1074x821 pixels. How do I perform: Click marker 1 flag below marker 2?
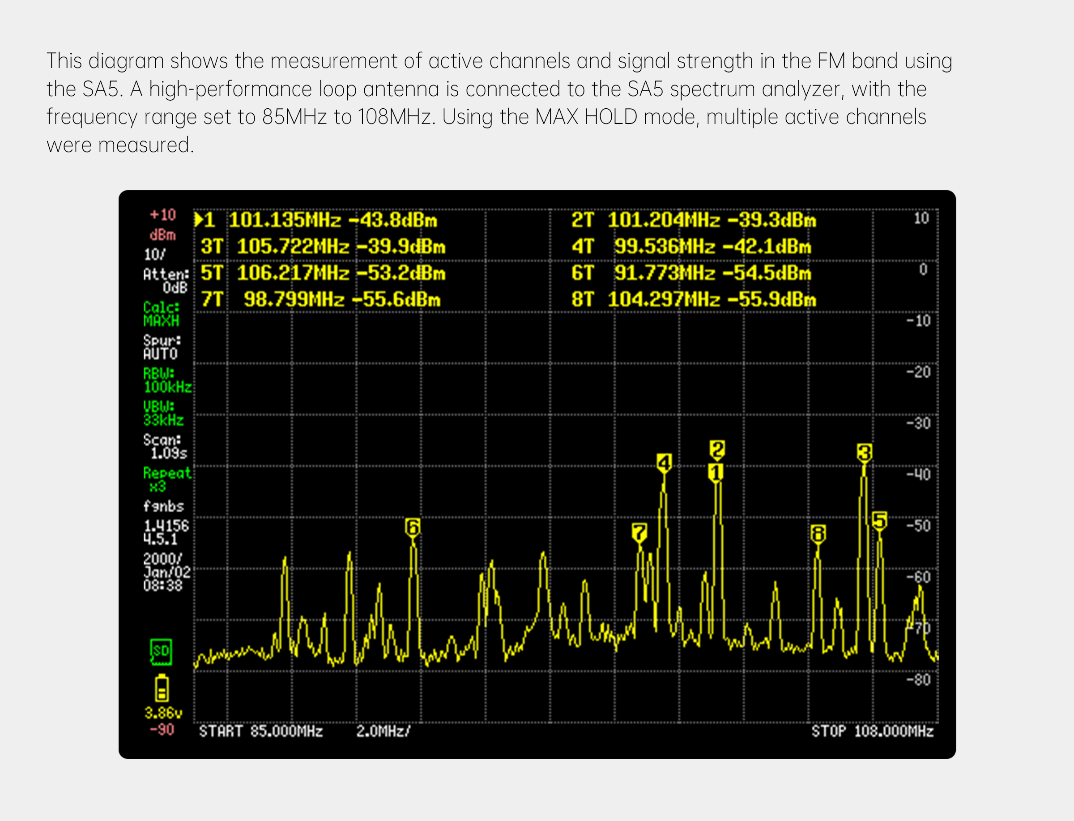pyautogui.click(x=716, y=472)
